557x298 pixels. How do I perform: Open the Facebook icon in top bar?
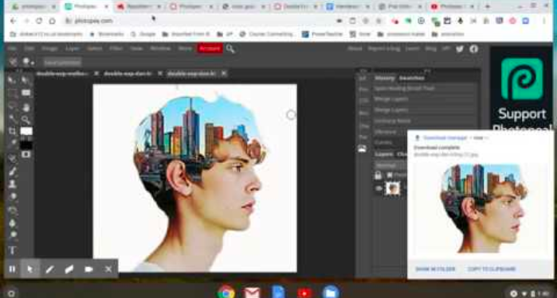coord(473,49)
